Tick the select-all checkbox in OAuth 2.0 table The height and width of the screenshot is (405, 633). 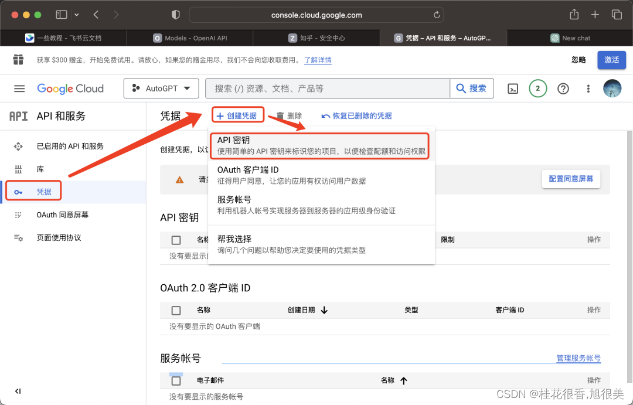pyautogui.click(x=176, y=311)
